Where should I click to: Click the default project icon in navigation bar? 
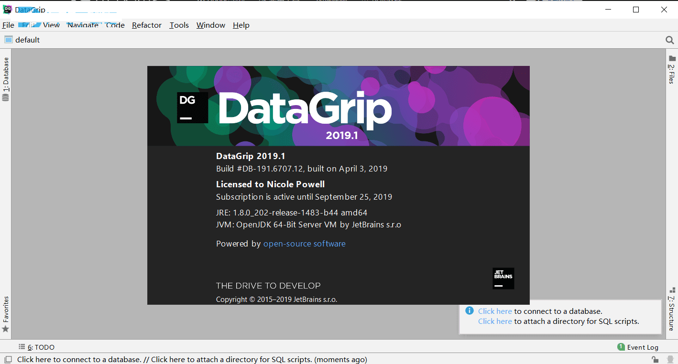pos(8,40)
